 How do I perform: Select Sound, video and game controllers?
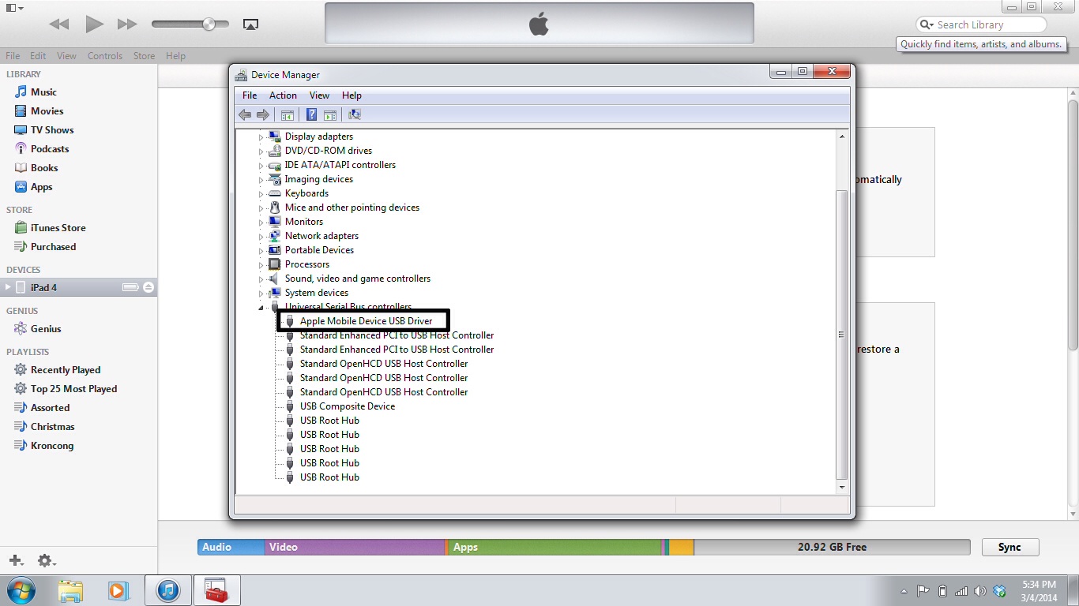(358, 279)
